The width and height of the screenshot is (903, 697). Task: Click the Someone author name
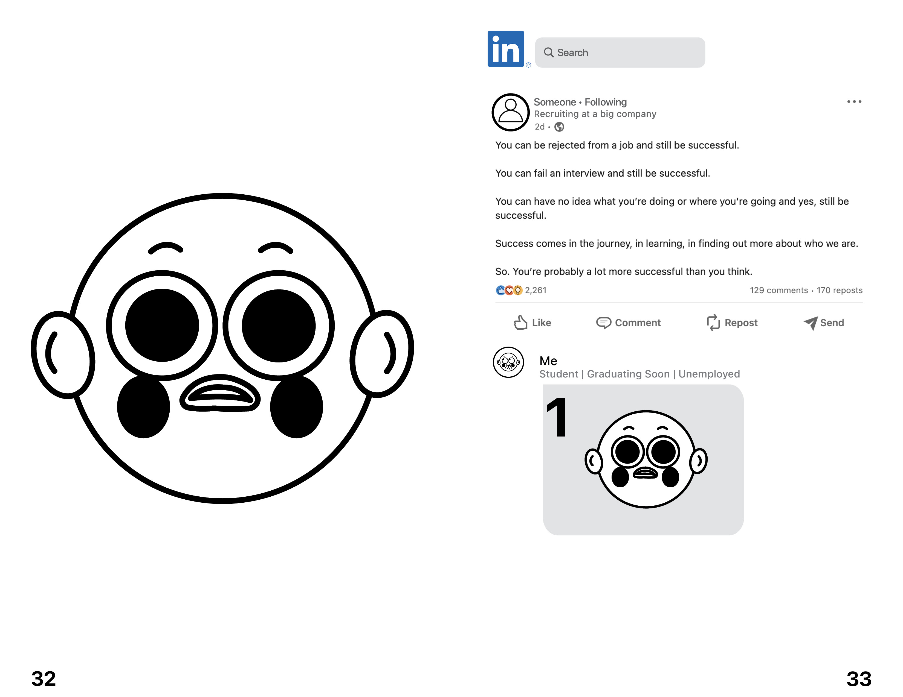pyautogui.click(x=554, y=102)
